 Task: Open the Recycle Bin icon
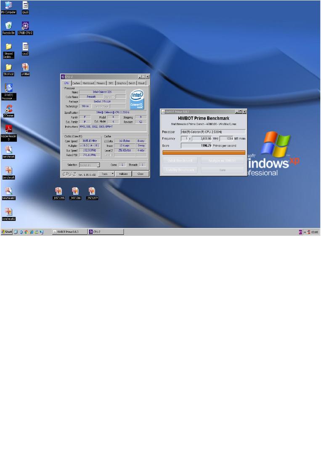click(x=8, y=28)
